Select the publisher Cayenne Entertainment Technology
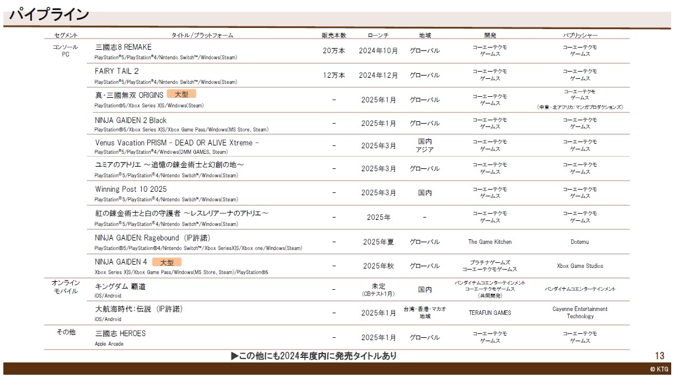The height and width of the screenshot is (382, 674). tap(580, 313)
